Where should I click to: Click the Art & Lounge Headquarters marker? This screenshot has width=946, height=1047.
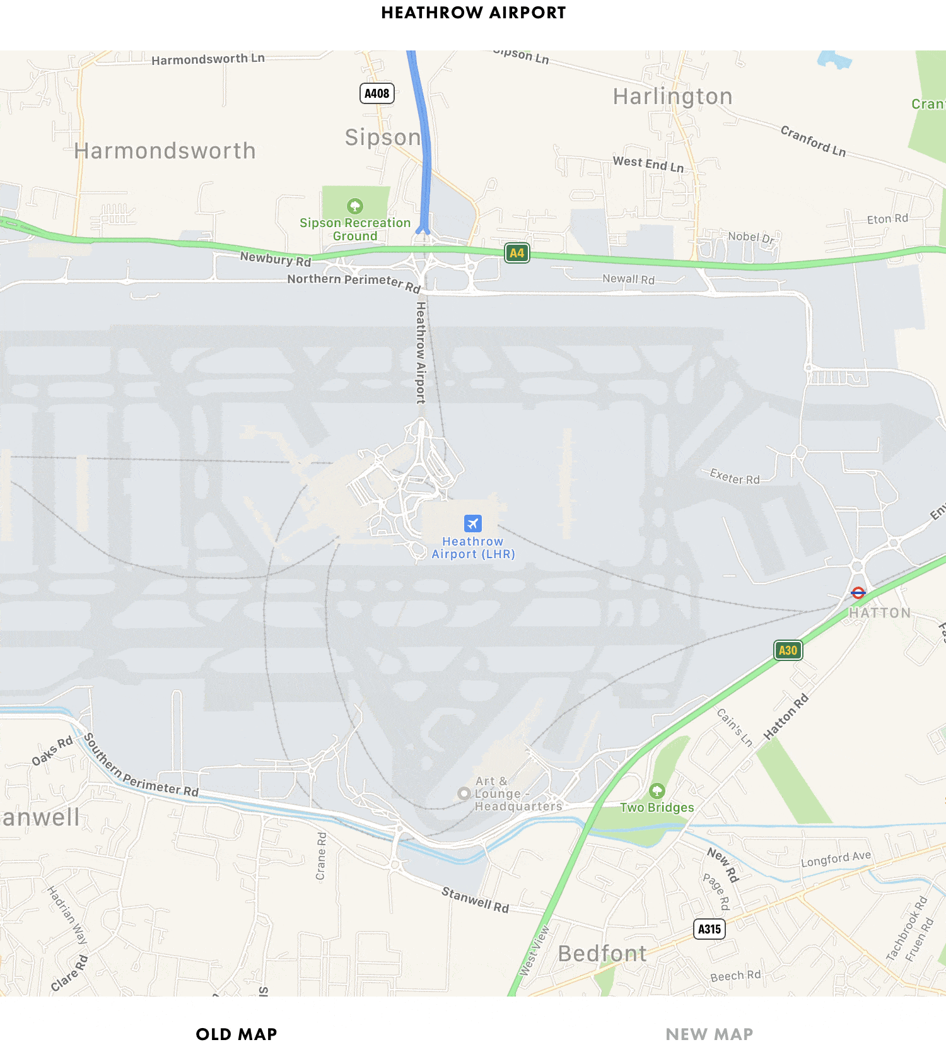(464, 793)
